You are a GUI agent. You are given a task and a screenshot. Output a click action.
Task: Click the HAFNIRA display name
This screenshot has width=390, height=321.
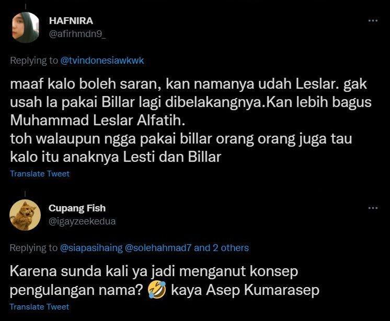point(71,21)
